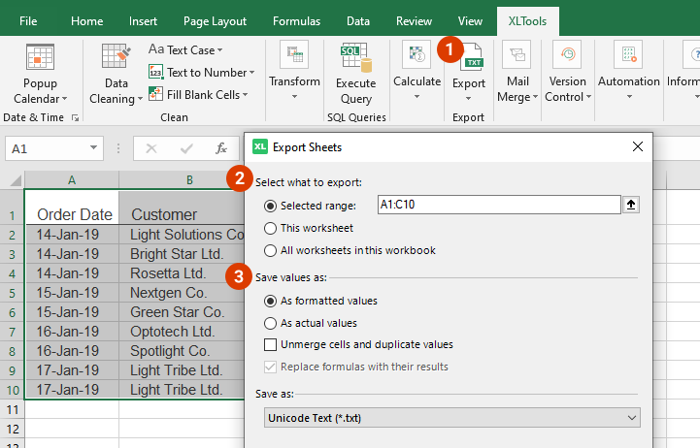700x448 pixels.
Task: Open the Save as format dropdown
Action: click(x=451, y=418)
